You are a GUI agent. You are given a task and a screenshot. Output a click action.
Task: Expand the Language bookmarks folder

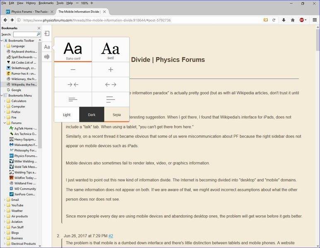coord(5,46)
